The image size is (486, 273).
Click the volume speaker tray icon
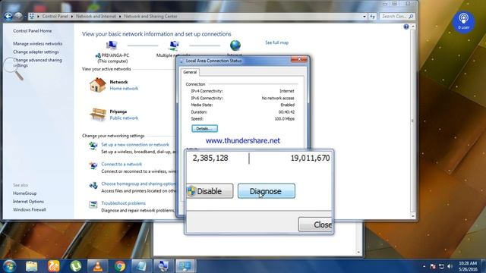[x=450, y=266]
